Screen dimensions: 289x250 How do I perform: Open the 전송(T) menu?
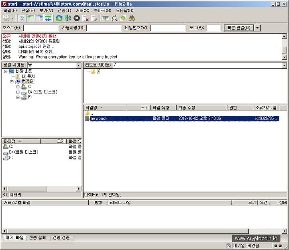point(64,10)
